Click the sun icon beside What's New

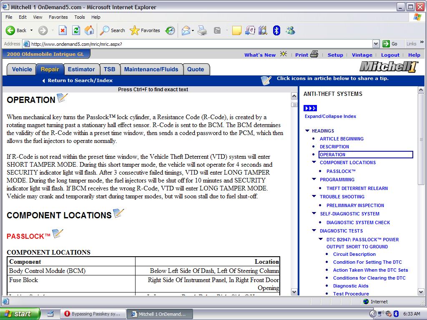point(284,54)
